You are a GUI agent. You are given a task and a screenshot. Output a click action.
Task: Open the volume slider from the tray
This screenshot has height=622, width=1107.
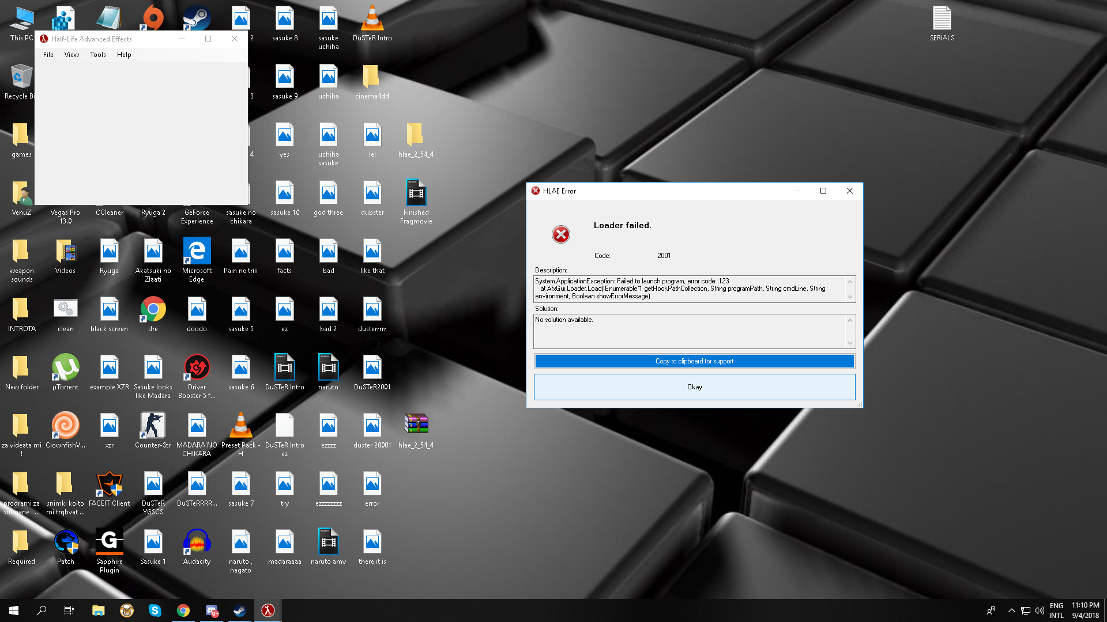click(1040, 610)
